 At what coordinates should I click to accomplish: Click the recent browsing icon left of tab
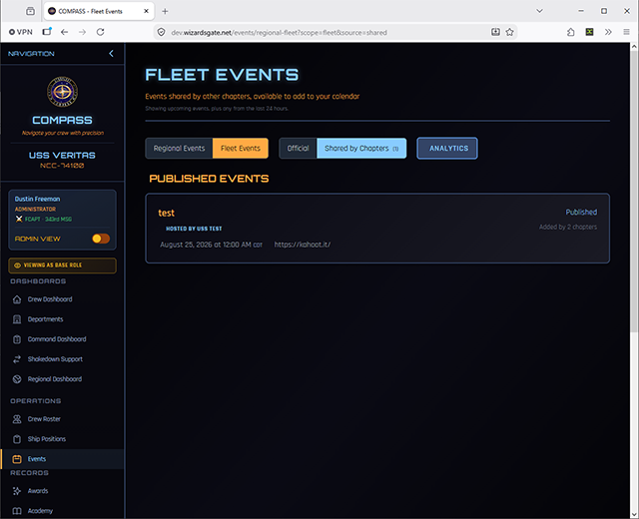coord(31,11)
